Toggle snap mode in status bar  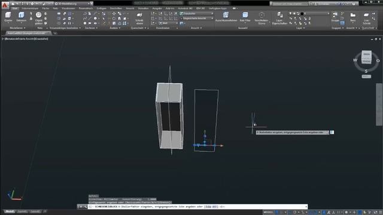(281, 213)
